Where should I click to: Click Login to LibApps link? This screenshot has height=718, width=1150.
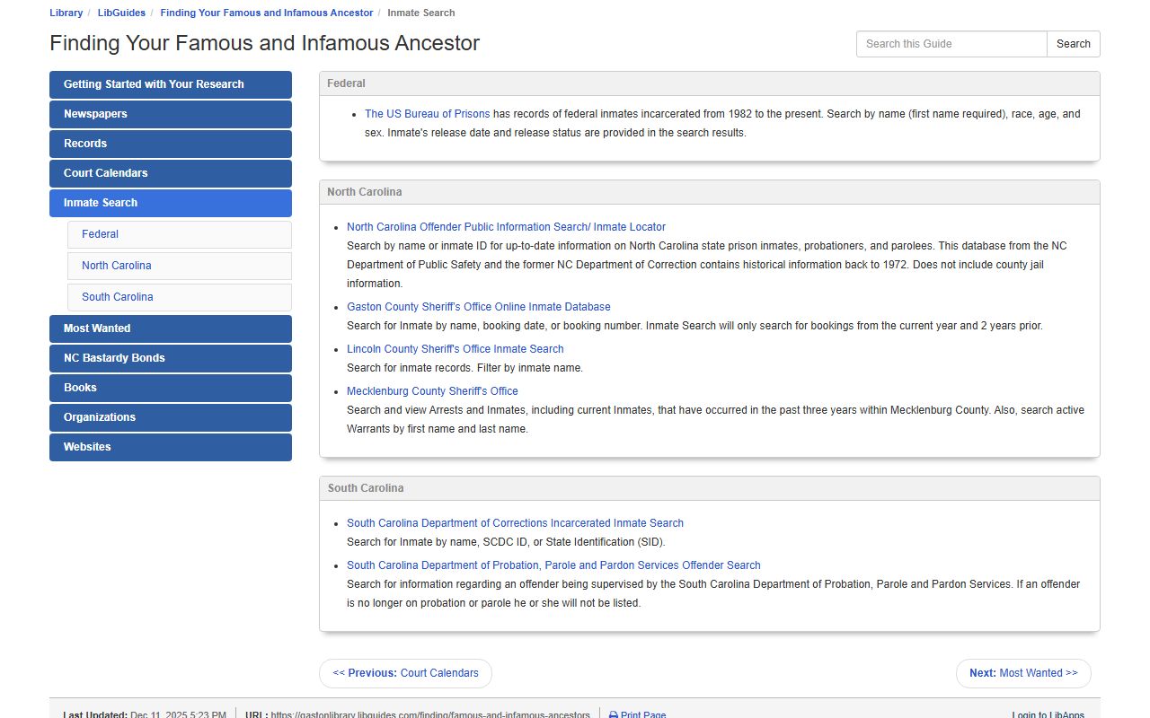[x=1048, y=714]
